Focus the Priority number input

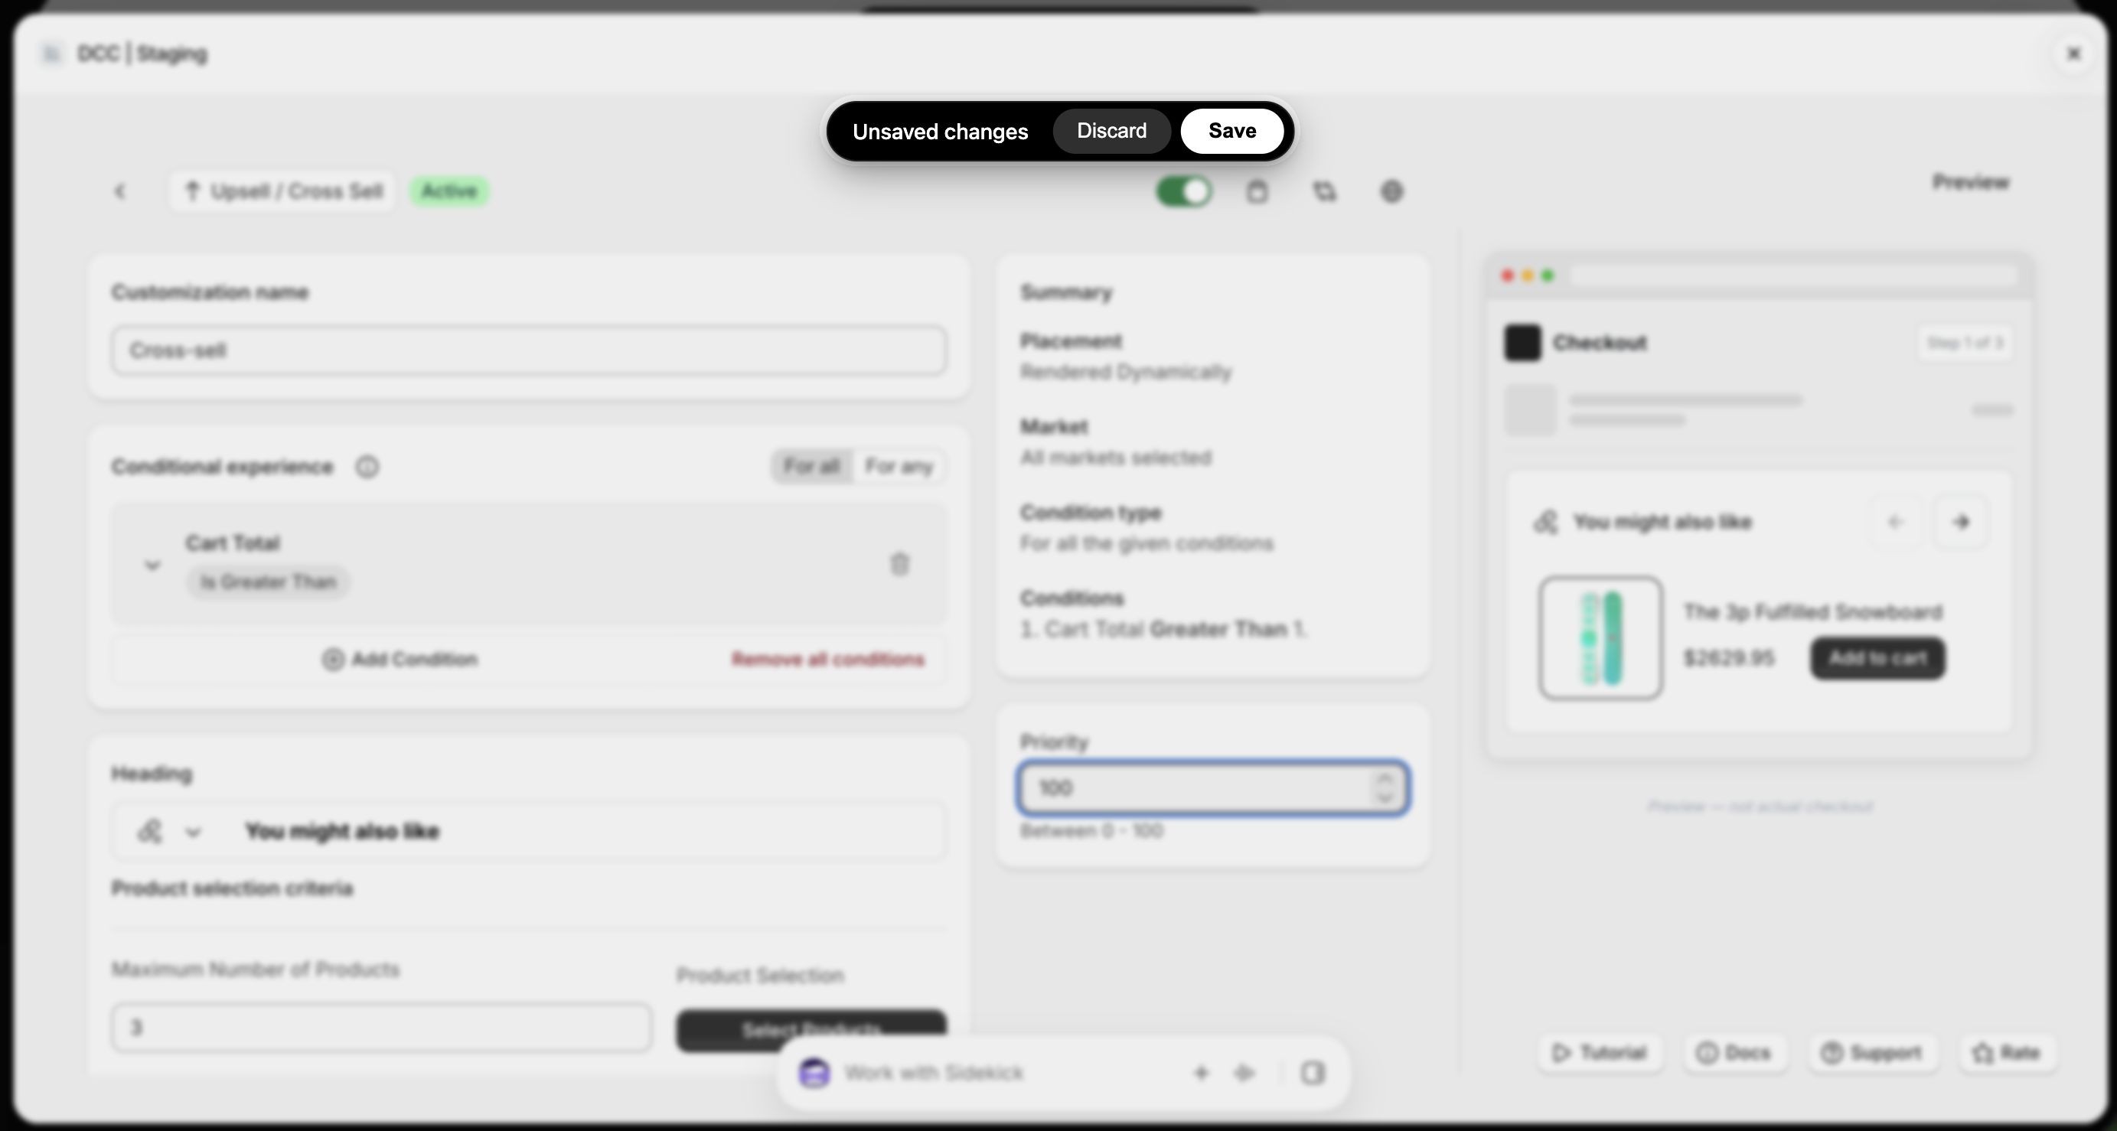[x=1213, y=788]
